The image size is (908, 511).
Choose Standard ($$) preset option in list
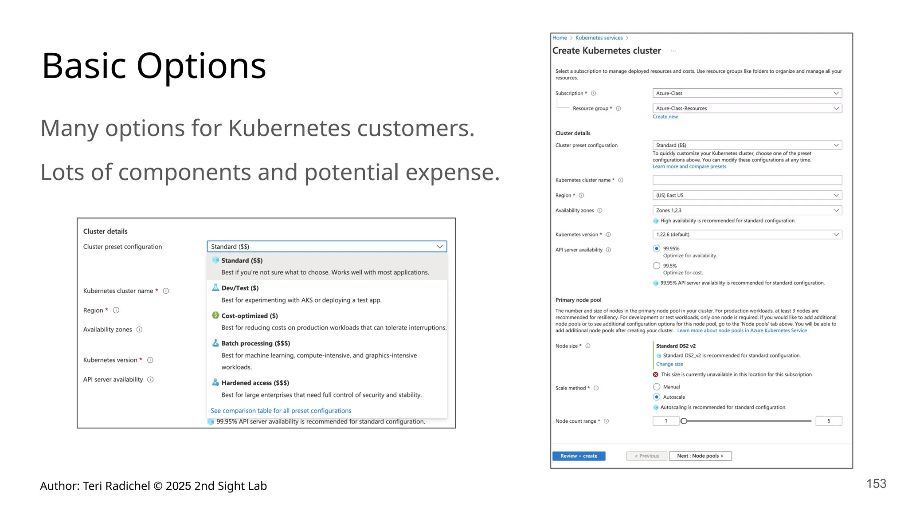[x=327, y=266]
